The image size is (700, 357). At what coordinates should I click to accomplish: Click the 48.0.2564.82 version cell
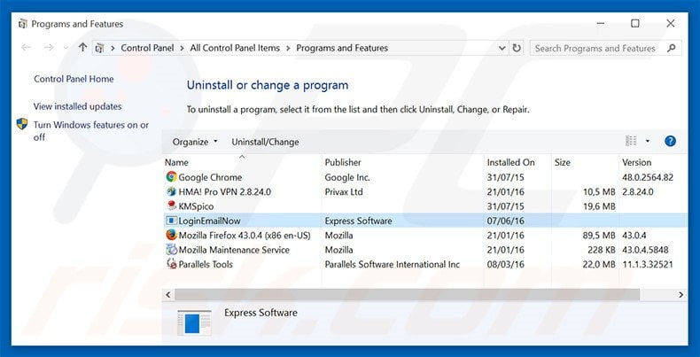pos(648,177)
